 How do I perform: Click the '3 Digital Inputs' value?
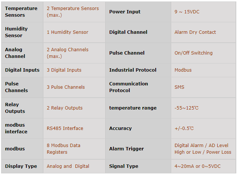tap(64, 70)
